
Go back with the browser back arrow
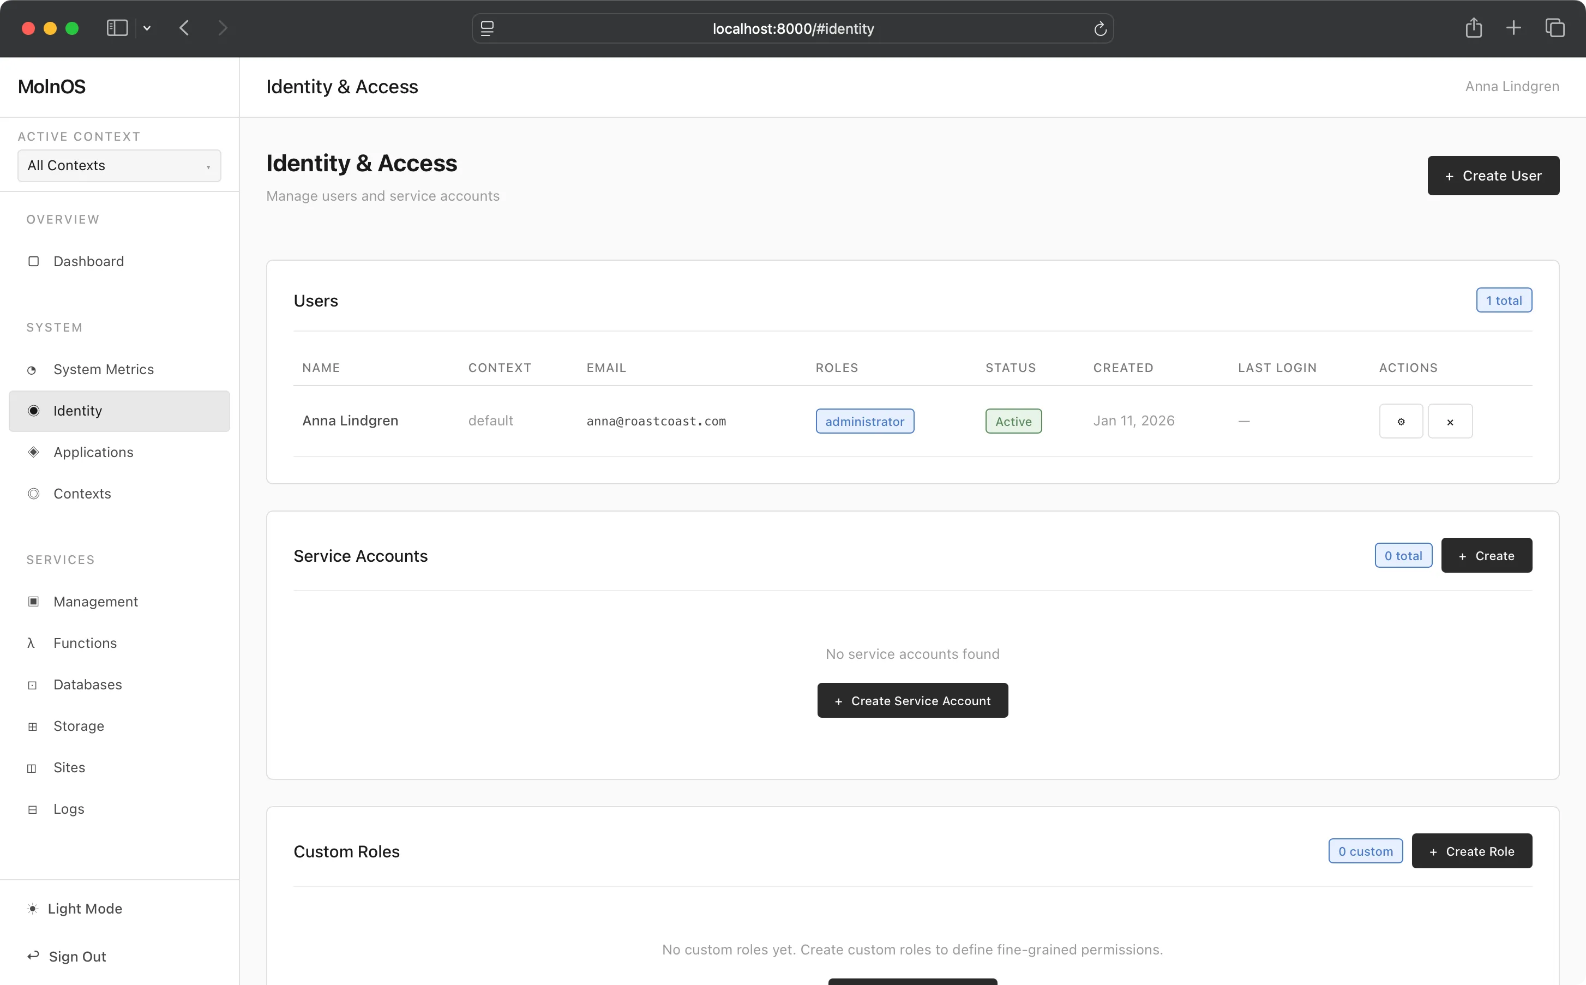coord(184,28)
